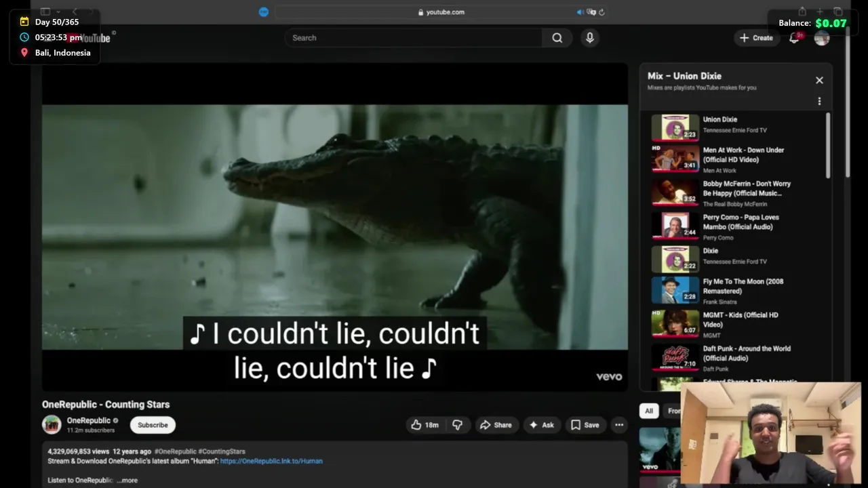The height and width of the screenshot is (488, 868).
Task: Play Perry Como - Papa Loves Mambo
Action: click(736, 227)
